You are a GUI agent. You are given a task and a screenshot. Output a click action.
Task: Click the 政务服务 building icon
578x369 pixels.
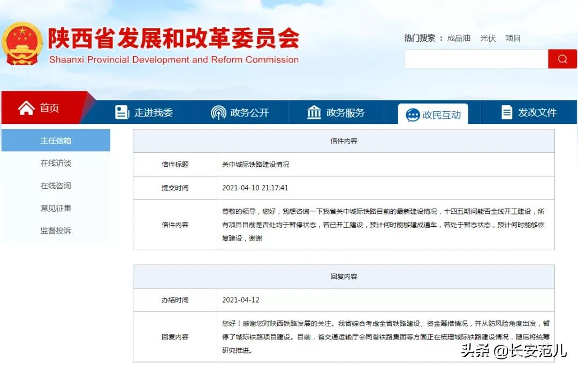314,112
